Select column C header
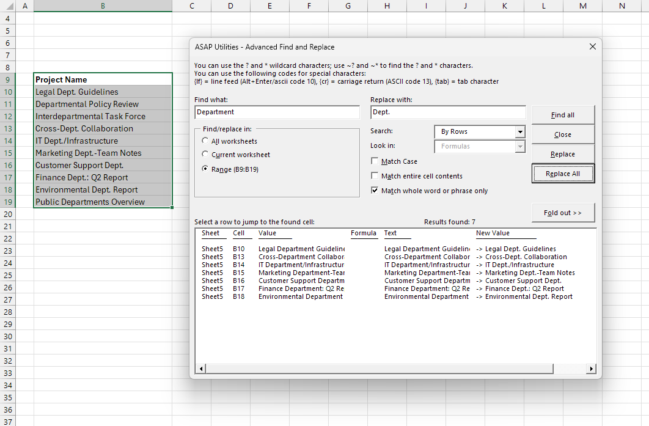The width and height of the screenshot is (649, 426). (192, 6)
